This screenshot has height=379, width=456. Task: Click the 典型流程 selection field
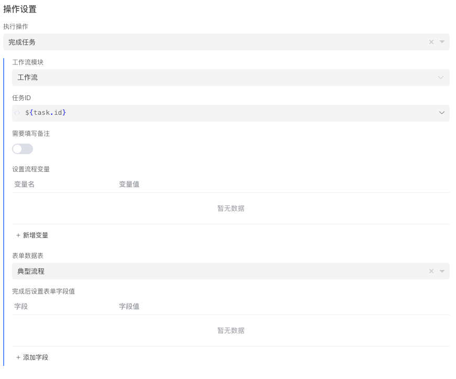tap(210, 272)
